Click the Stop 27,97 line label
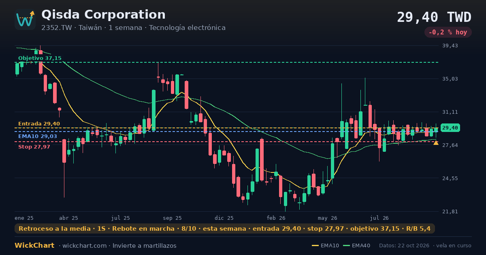Viewport: 486px width, 255px height. (x=34, y=147)
